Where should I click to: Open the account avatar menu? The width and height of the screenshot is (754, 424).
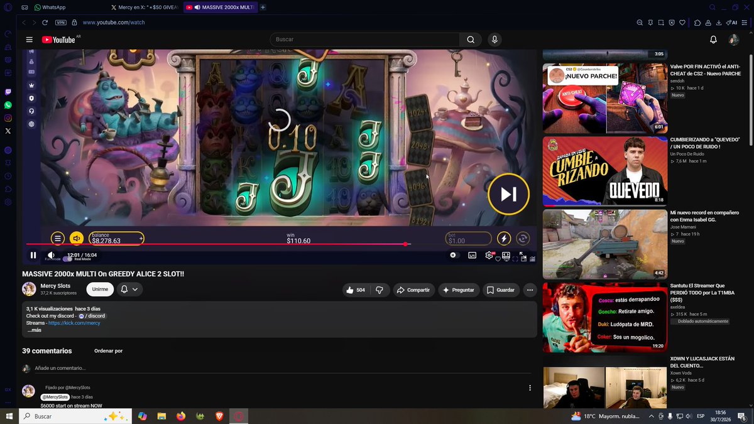(x=733, y=40)
